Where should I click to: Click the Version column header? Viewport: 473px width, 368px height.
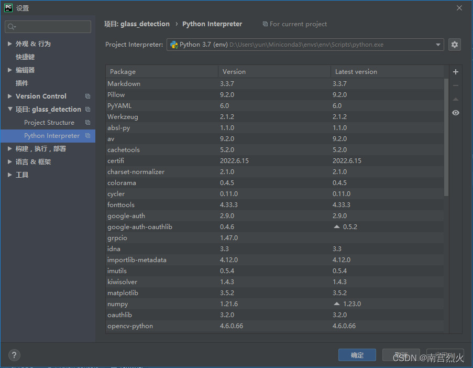click(274, 72)
